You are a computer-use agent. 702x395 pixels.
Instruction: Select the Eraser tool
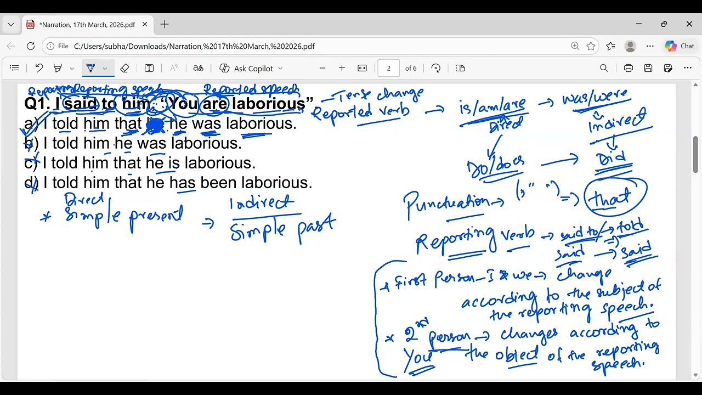point(124,68)
